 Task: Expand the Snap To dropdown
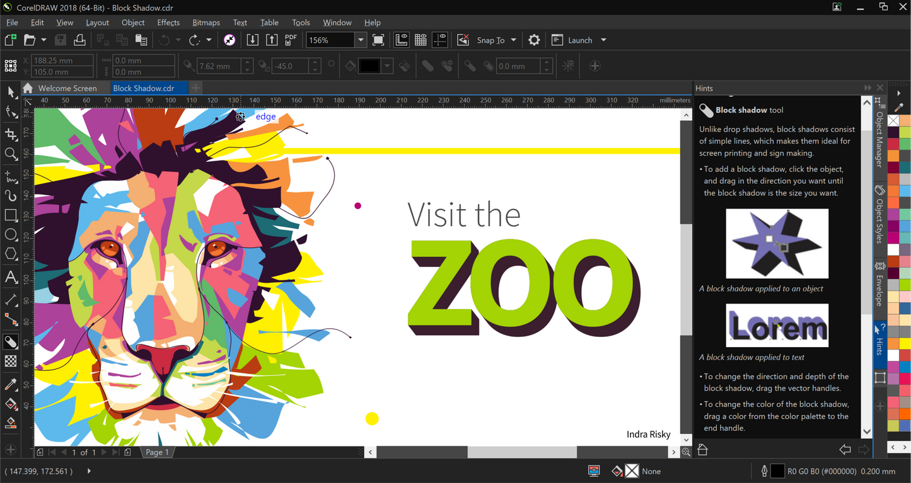513,40
